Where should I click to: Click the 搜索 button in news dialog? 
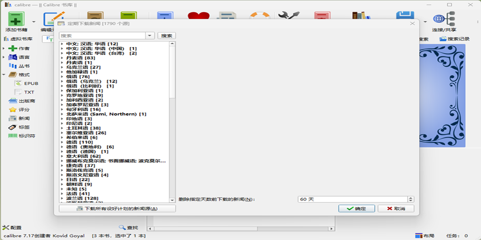click(167, 36)
